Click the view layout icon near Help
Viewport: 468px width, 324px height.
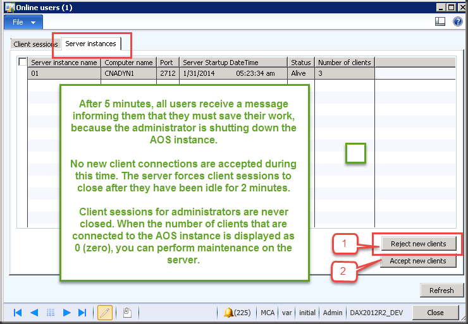(x=440, y=22)
